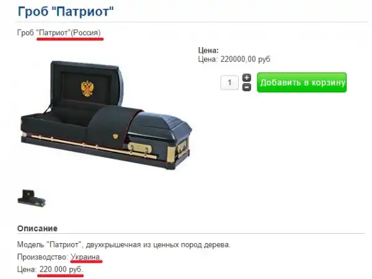Decrease quantity with the minus icon
This screenshot has width=372, height=279.
pyautogui.click(x=247, y=87)
